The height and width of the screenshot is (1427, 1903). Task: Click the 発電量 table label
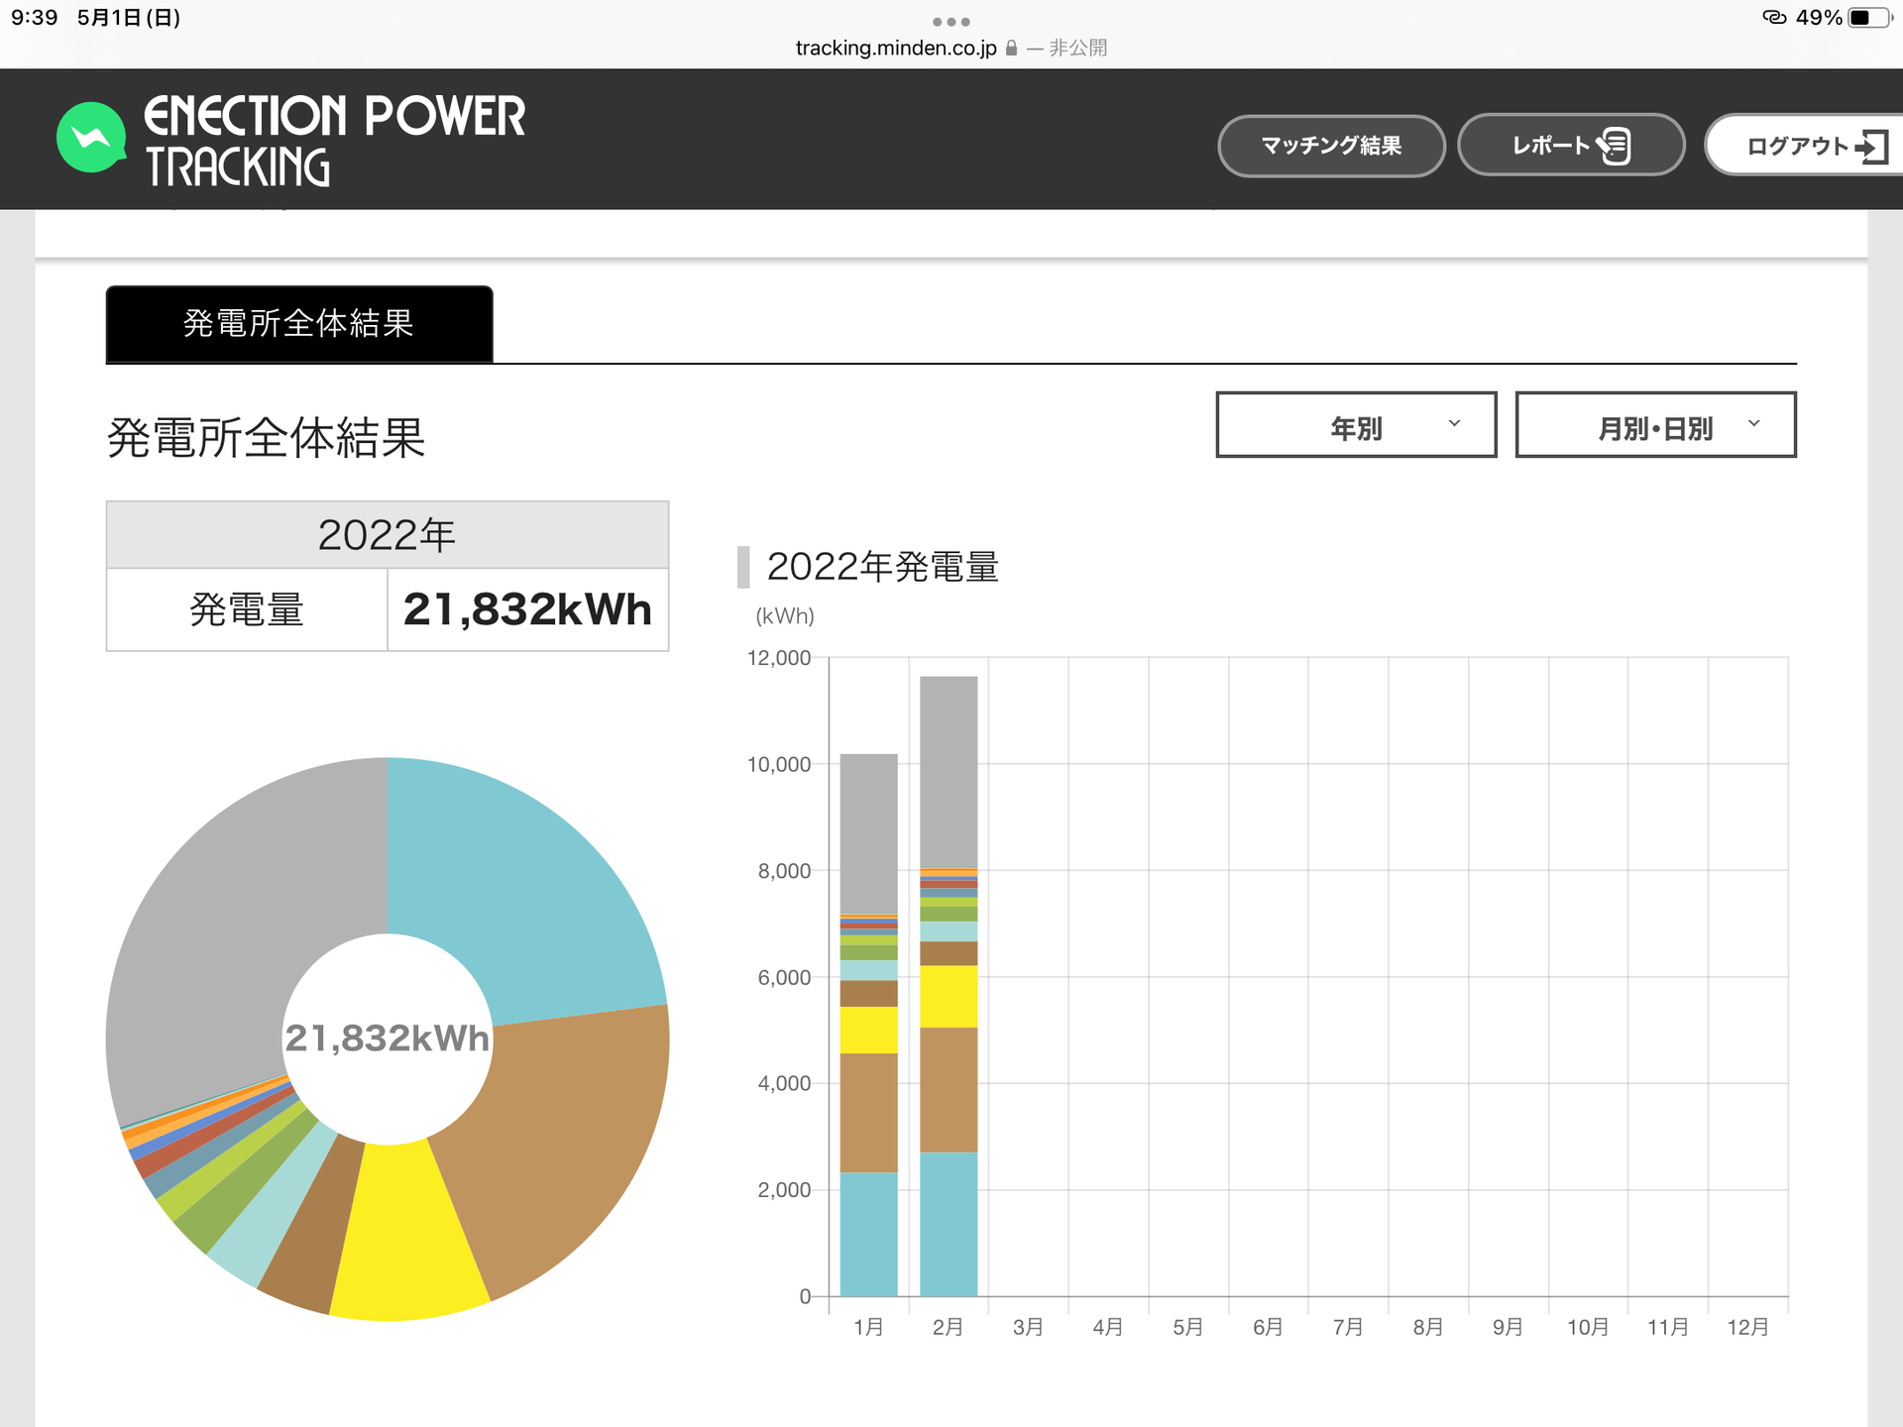pyautogui.click(x=247, y=609)
